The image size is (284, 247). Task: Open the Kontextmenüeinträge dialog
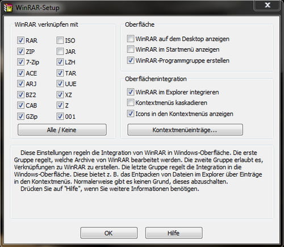185,130
